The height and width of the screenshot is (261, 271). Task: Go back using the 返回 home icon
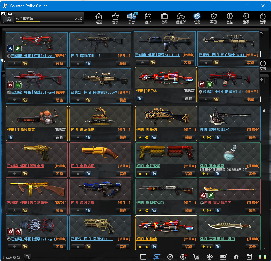coord(99,18)
